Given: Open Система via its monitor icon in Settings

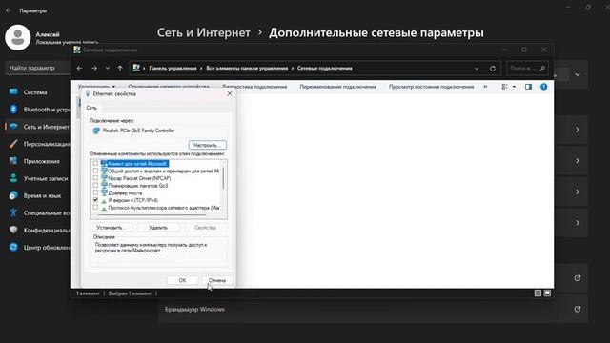Looking at the screenshot, I should [x=13, y=92].
